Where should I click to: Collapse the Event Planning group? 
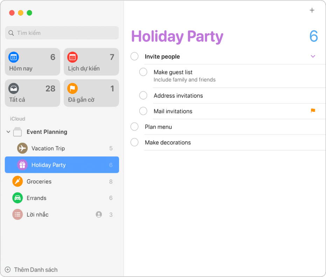pyautogui.click(x=8, y=132)
